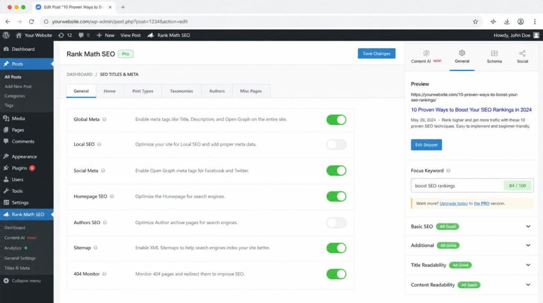The height and width of the screenshot is (303, 543).
Task: Open Rank Math SEO admin bar icon
Action: point(151,35)
